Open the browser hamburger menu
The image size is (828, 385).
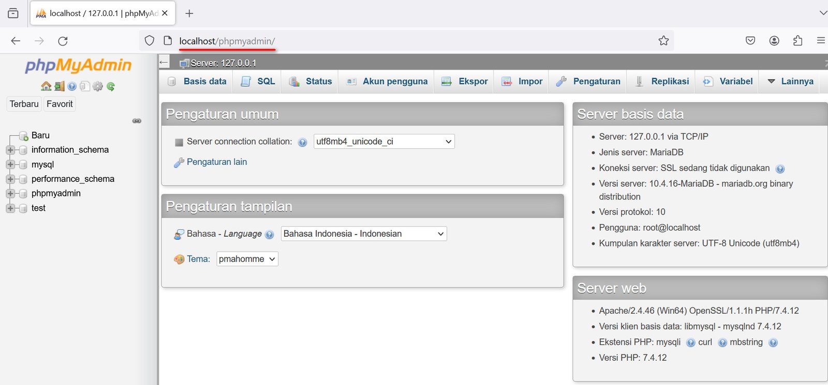(x=821, y=40)
